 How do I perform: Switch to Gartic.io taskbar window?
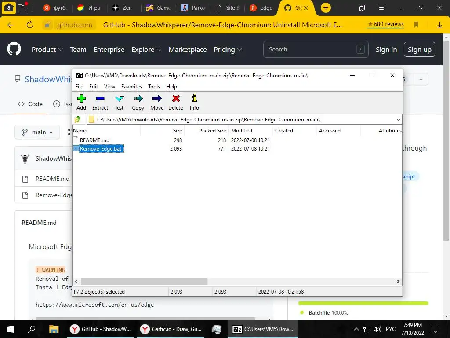click(171, 329)
